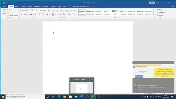Screen dimensions: 176x99
Task: Switch to the Mailings tab
Action: tap(46, 7)
